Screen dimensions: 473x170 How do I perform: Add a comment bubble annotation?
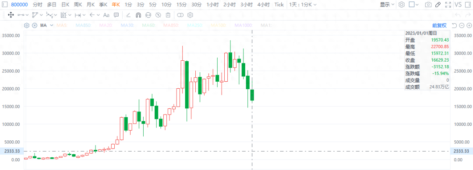(116, 15)
